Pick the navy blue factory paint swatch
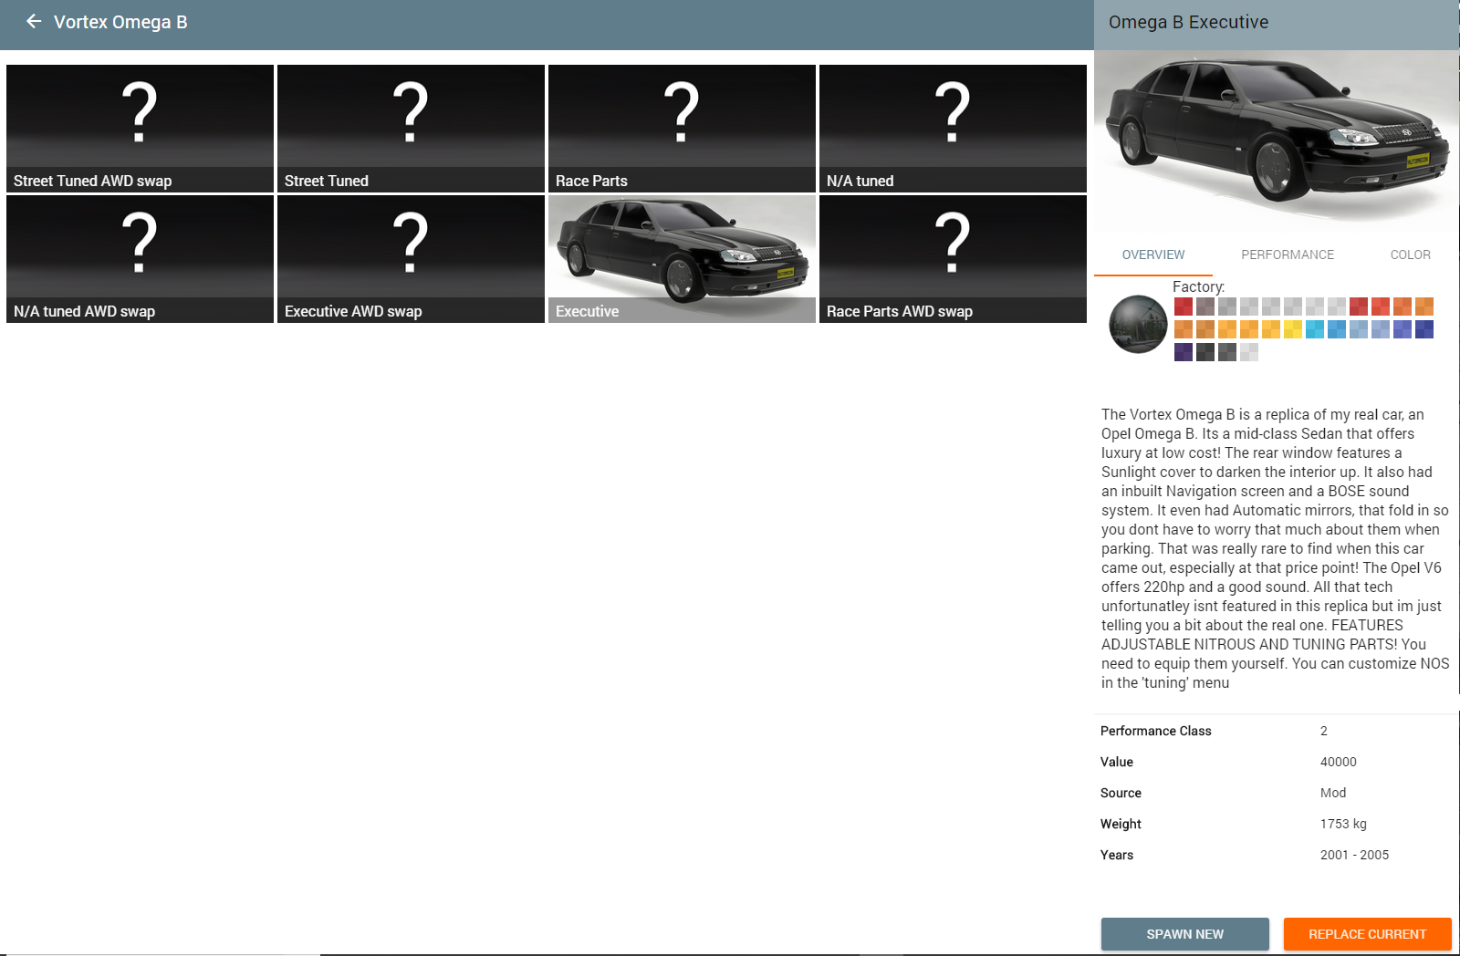The width and height of the screenshot is (1460, 956). (1424, 329)
